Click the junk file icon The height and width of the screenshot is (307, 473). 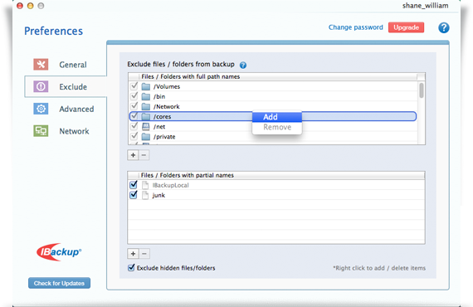[x=145, y=195]
